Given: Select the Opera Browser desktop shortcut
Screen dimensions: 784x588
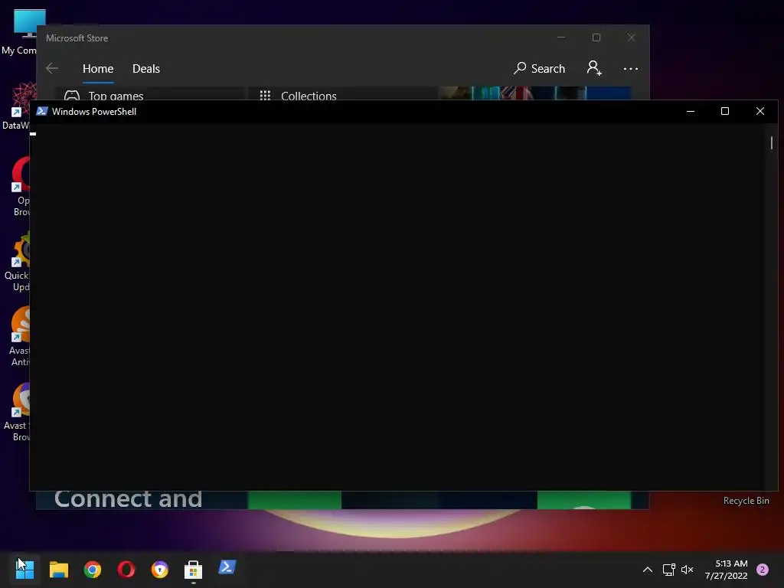Looking at the screenshot, I should click(x=21, y=187).
